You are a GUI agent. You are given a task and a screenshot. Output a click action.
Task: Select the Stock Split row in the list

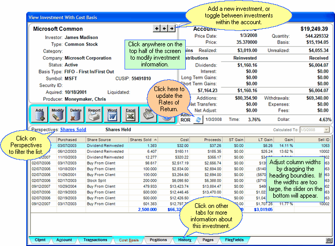(98, 181)
